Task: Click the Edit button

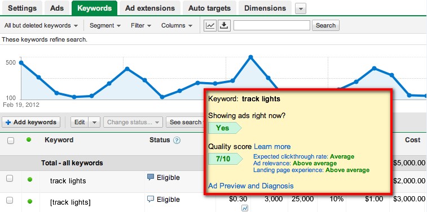Action: [80, 122]
